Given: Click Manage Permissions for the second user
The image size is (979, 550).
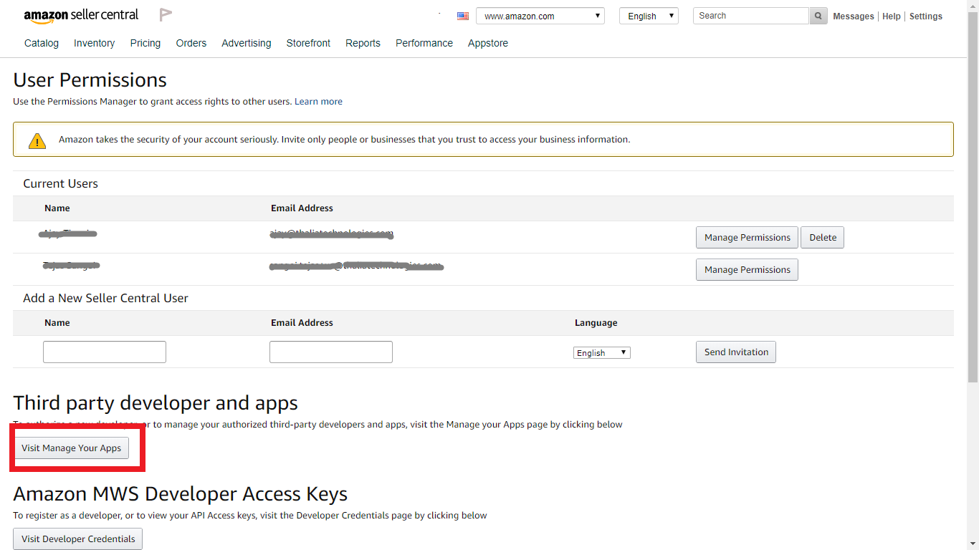Looking at the screenshot, I should (747, 270).
